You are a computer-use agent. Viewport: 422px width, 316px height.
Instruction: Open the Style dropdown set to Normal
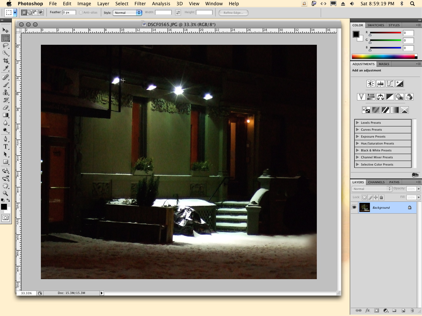[127, 13]
